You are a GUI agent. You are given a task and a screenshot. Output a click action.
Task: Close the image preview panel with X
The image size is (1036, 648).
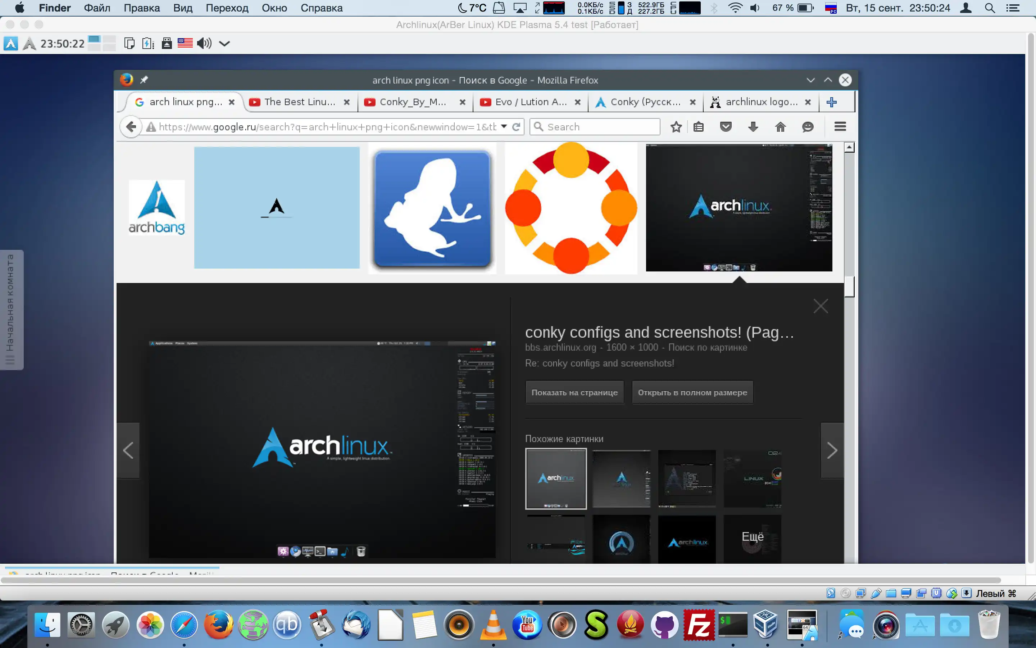[821, 306]
